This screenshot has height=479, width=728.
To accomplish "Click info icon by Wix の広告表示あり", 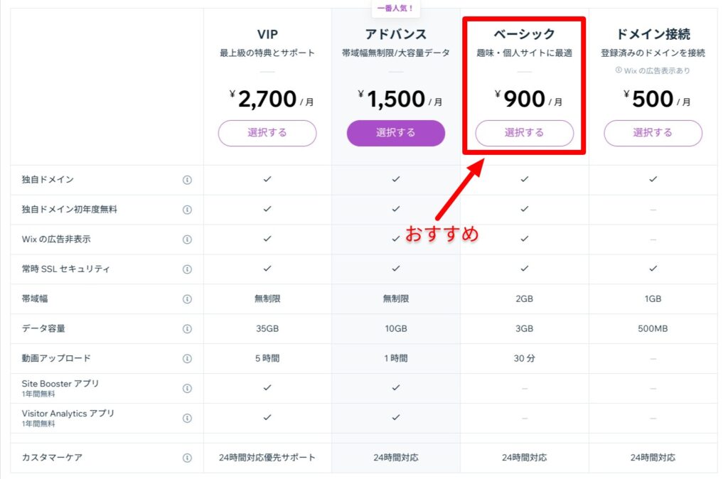I will click(619, 70).
